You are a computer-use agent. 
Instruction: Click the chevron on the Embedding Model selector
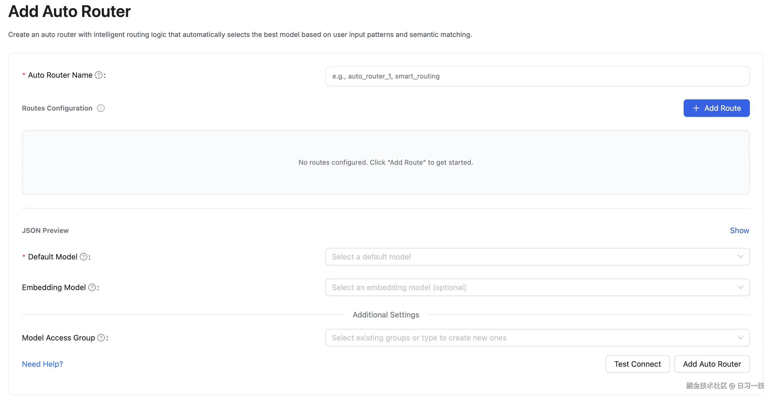(x=740, y=287)
